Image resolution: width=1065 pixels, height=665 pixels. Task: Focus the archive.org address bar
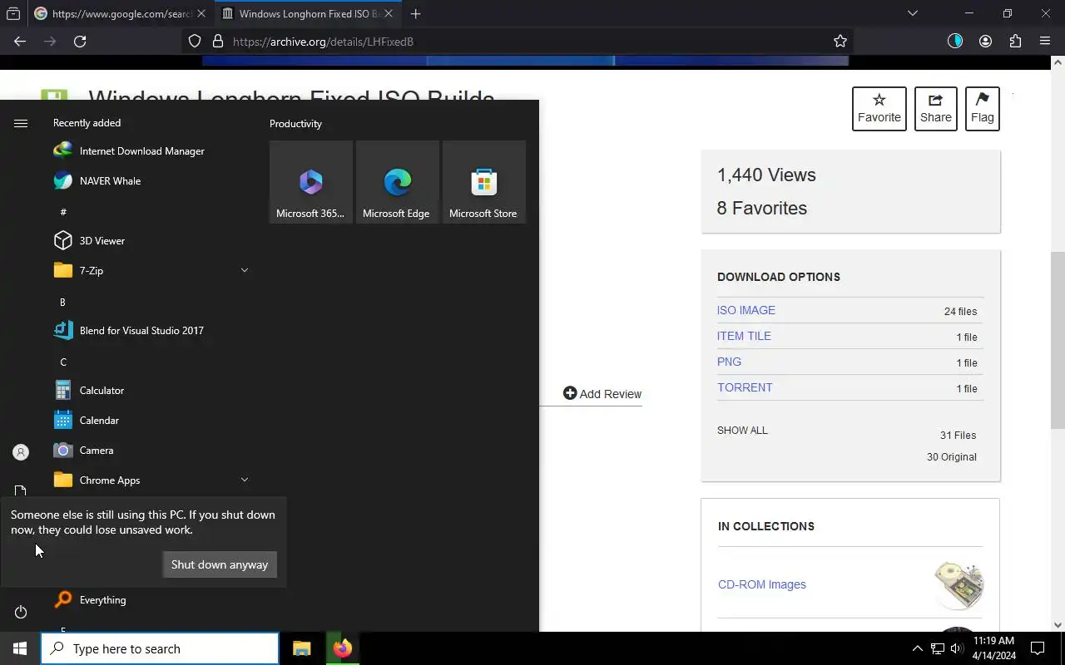click(516, 41)
